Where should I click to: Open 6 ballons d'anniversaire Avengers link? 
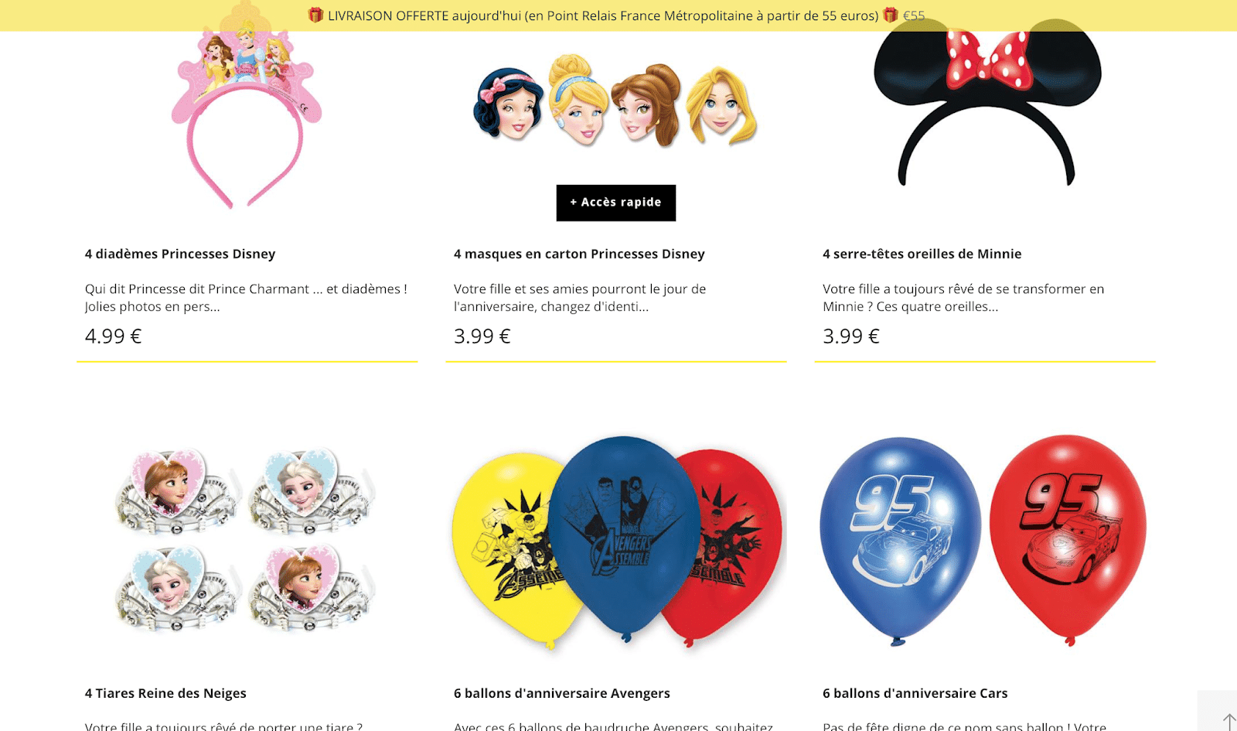pos(562,693)
